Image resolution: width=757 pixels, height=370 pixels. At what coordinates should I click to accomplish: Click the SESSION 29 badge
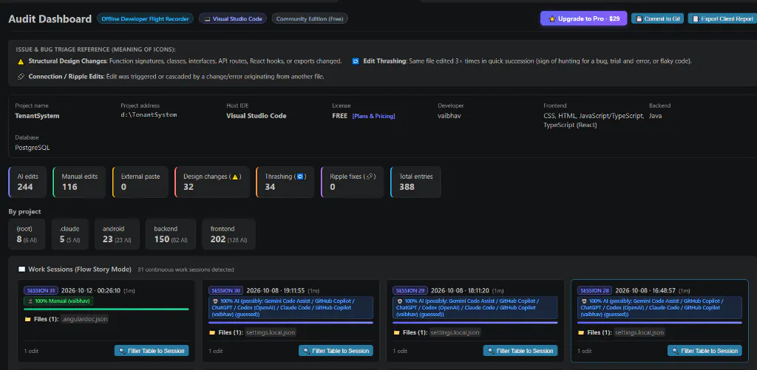(x=410, y=290)
